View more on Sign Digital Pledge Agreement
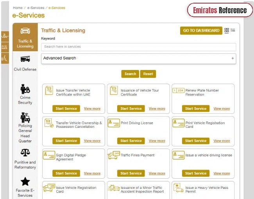This screenshot has height=199, width=254. tap(92, 174)
